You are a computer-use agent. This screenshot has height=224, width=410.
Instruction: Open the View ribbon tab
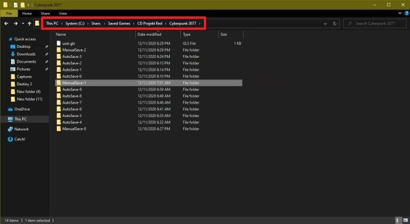(x=63, y=13)
